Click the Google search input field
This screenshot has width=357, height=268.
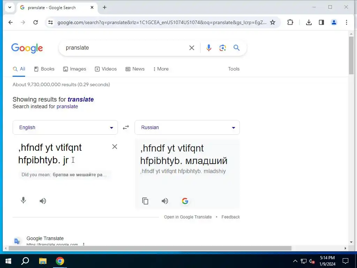[x=125, y=47]
